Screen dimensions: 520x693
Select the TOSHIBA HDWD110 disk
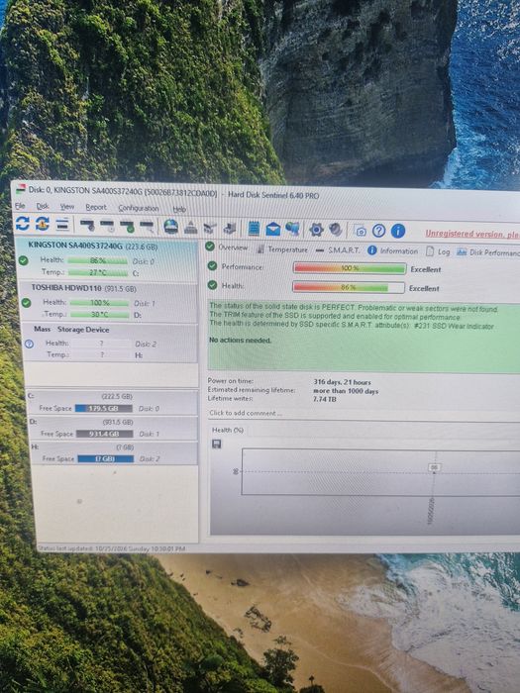109,302
